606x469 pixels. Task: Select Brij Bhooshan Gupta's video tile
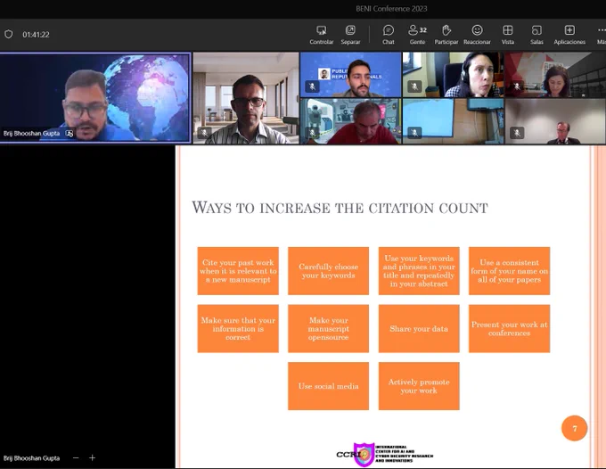tap(95, 98)
